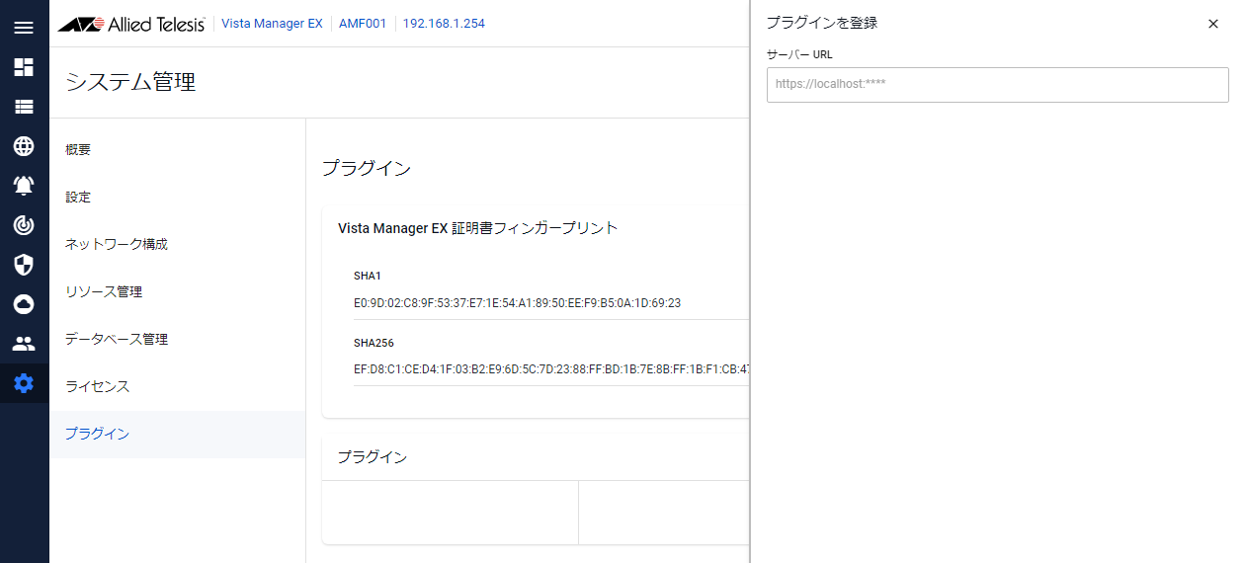Open the security shield icon in sidebar

click(x=24, y=265)
